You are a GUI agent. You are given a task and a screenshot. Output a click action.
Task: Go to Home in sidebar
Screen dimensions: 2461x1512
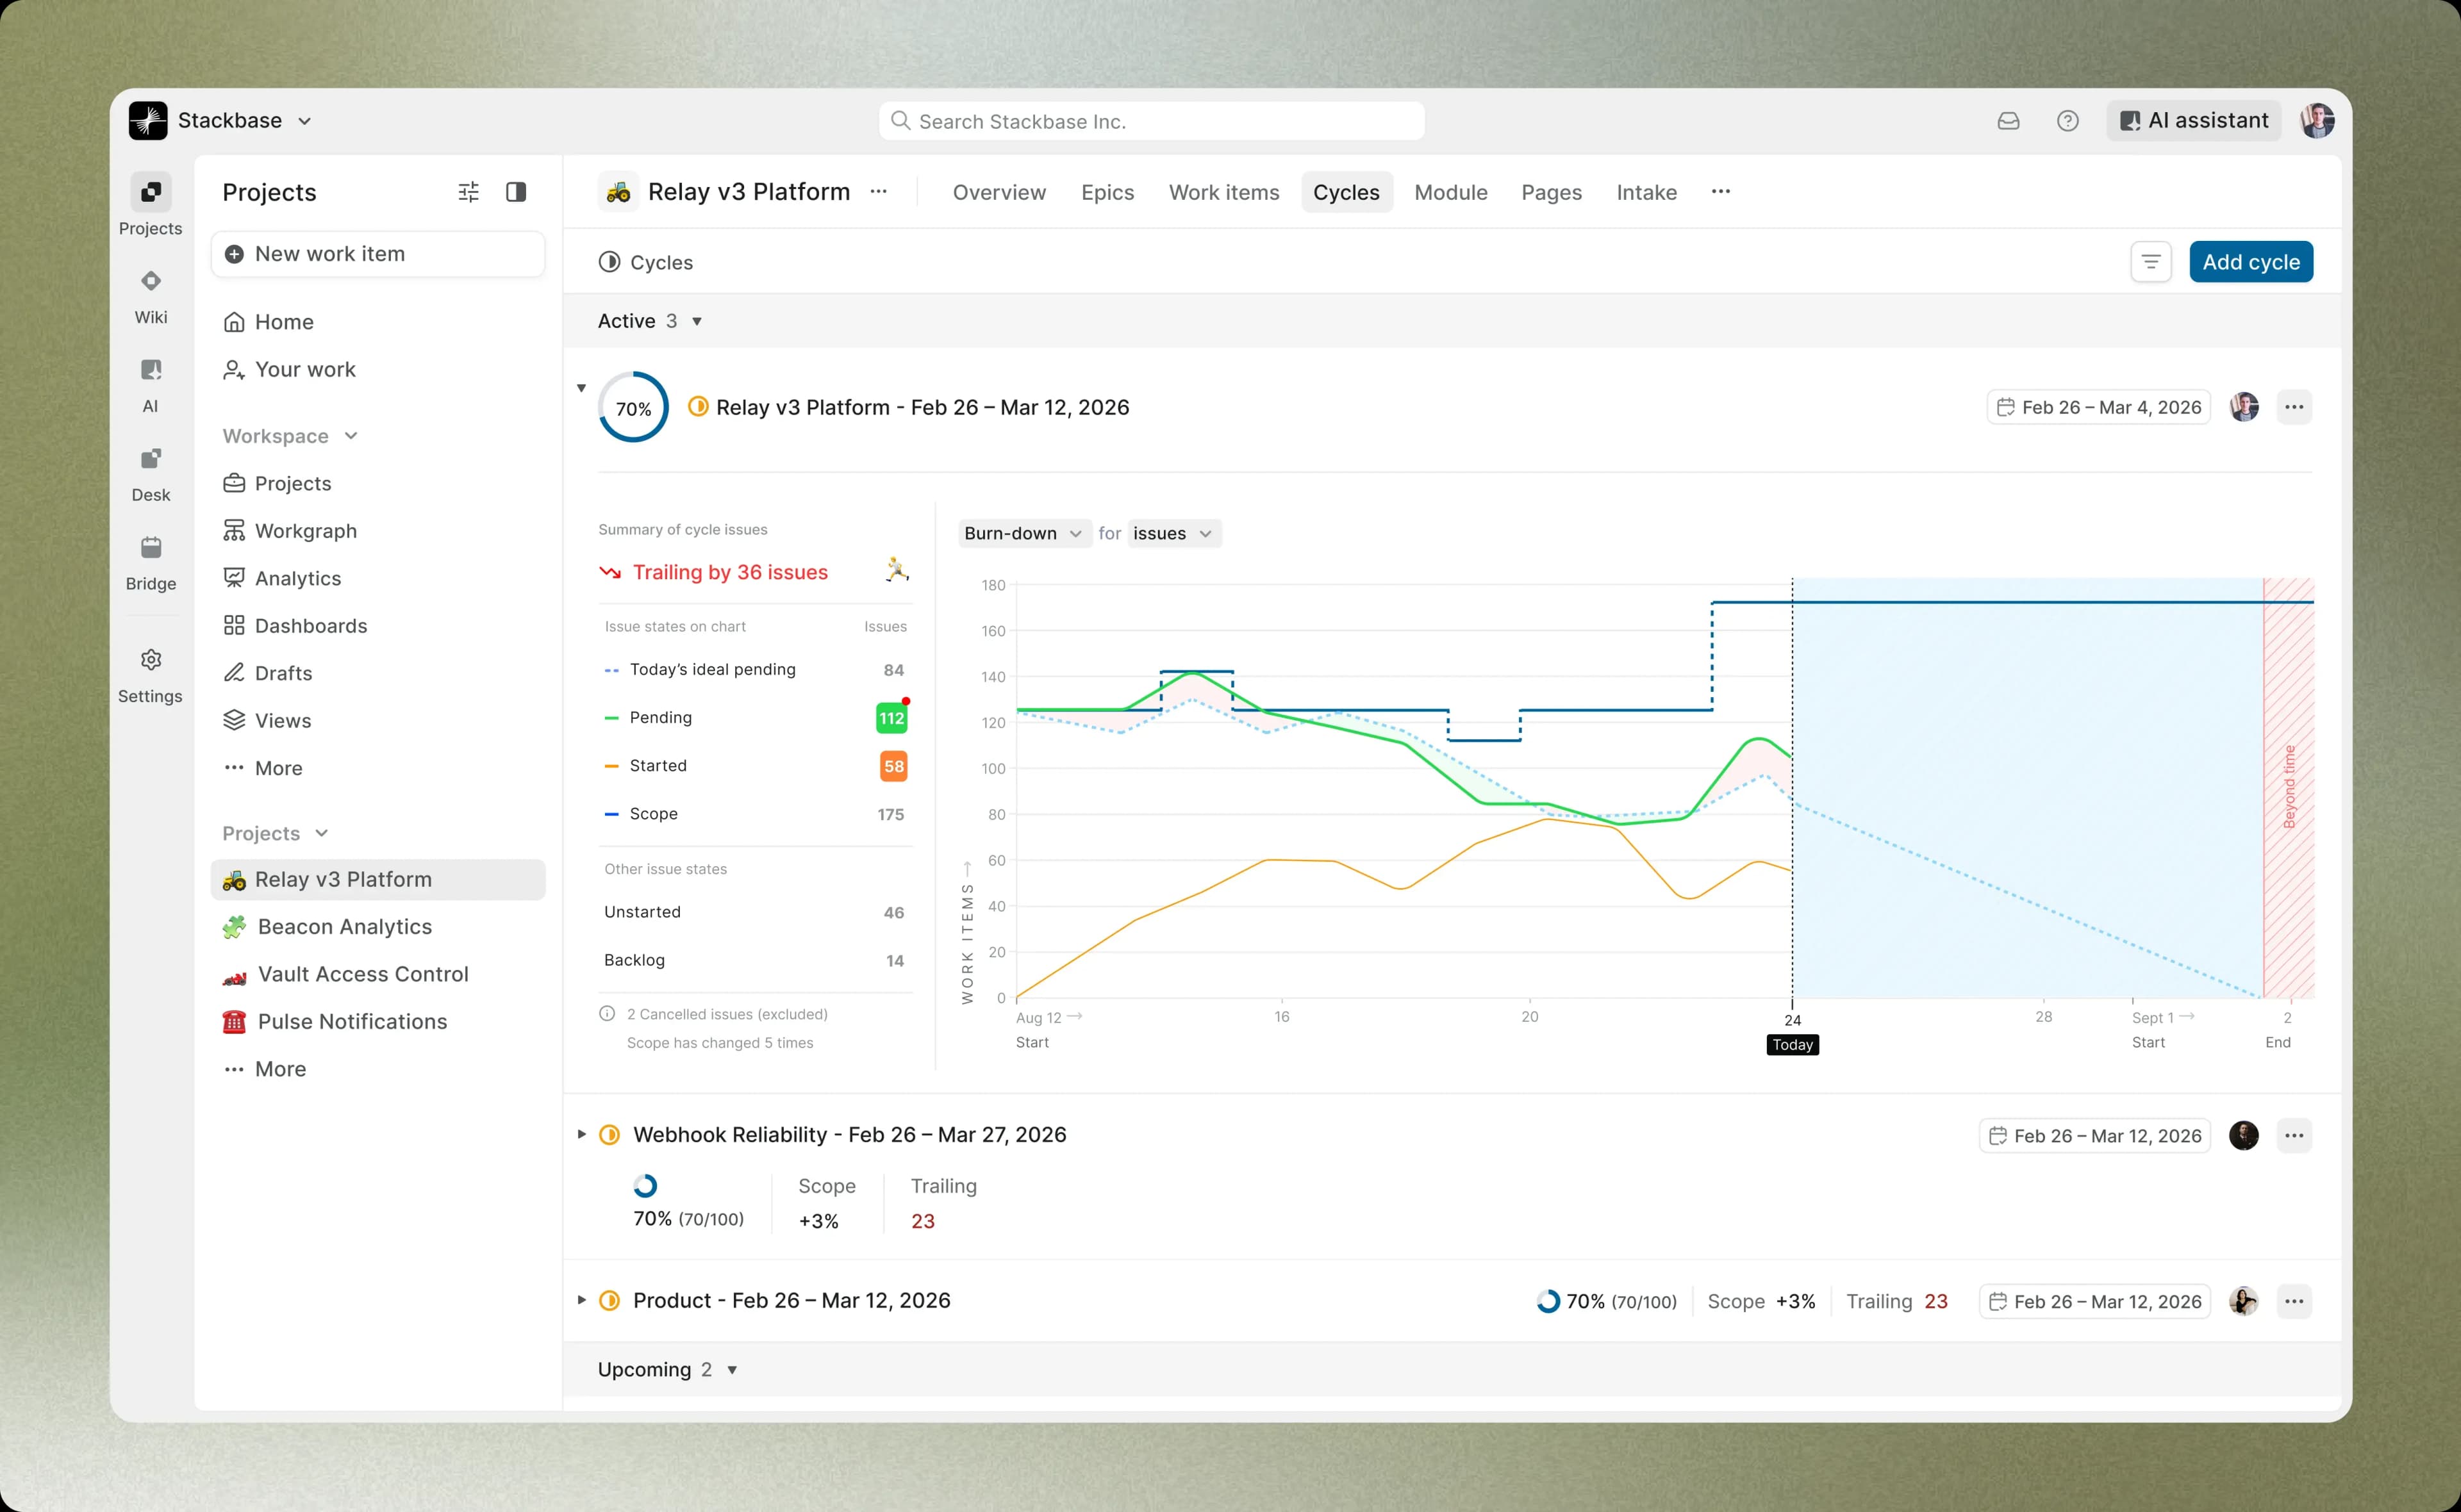pos(378,322)
